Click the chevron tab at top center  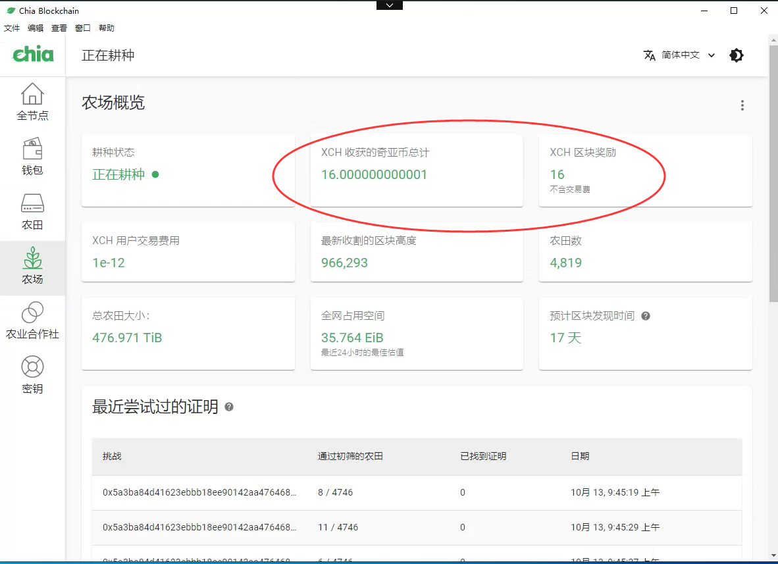(x=390, y=5)
